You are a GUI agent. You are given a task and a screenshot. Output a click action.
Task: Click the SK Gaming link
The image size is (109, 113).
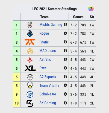tap(48, 103)
